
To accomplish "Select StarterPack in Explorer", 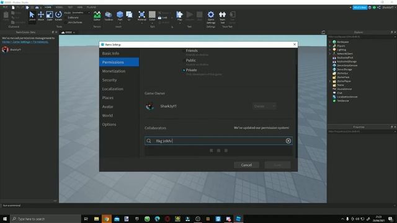I will [x=343, y=77].
